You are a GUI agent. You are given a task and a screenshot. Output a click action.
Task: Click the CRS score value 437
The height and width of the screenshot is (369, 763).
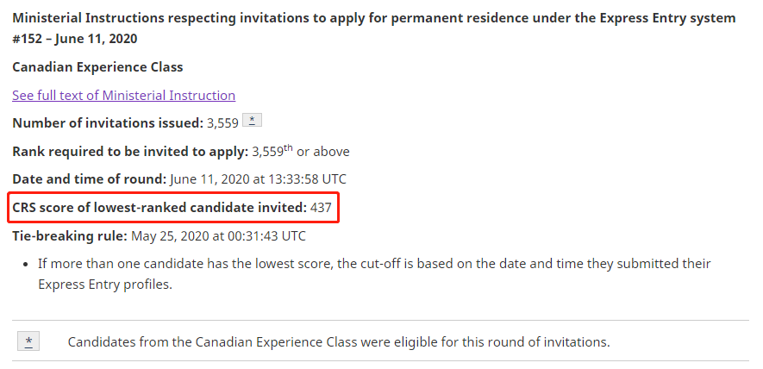(322, 208)
